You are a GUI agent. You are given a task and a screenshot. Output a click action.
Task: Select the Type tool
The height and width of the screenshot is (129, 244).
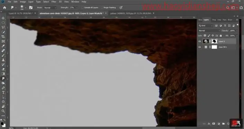click(x=3, y=92)
